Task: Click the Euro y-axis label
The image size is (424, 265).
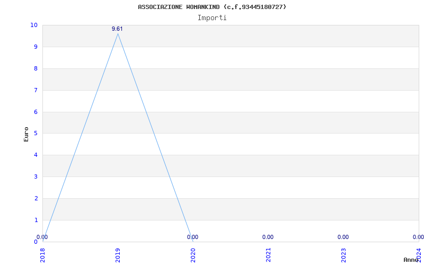Action: (26, 134)
